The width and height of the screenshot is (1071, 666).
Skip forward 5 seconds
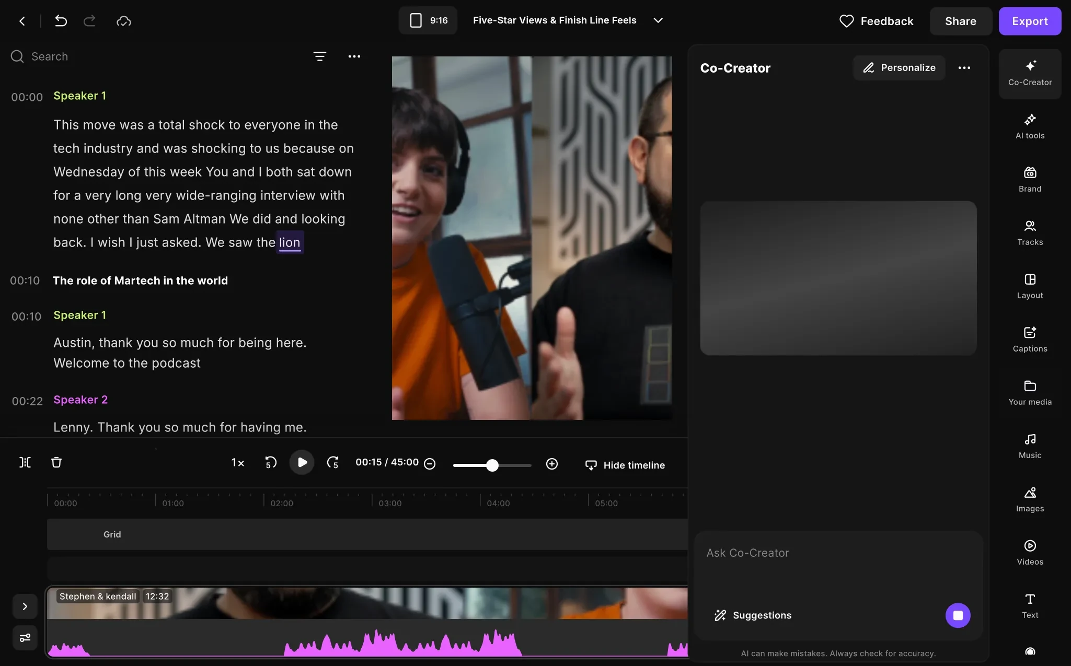coord(333,463)
